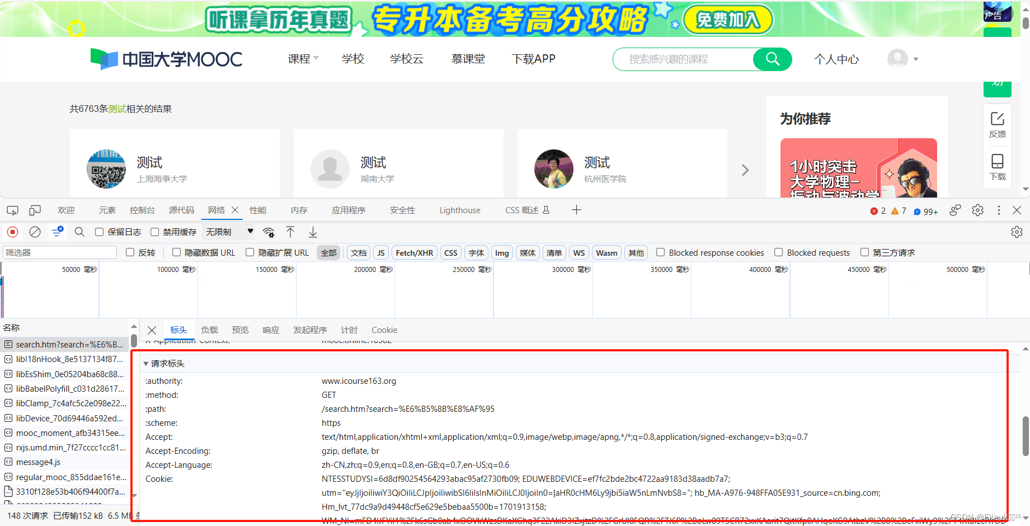The height and width of the screenshot is (526, 1030).
Task: Enable 保留日志 checkbox
Action: [99, 232]
